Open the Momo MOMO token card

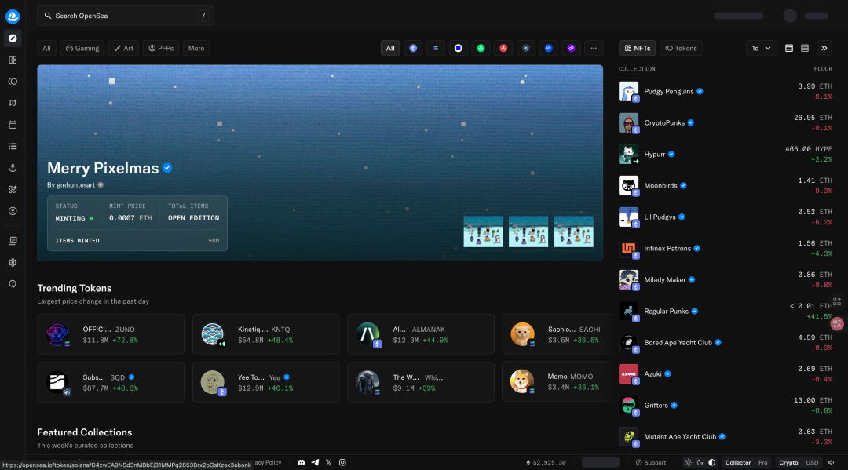pyautogui.click(x=556, y=382)
